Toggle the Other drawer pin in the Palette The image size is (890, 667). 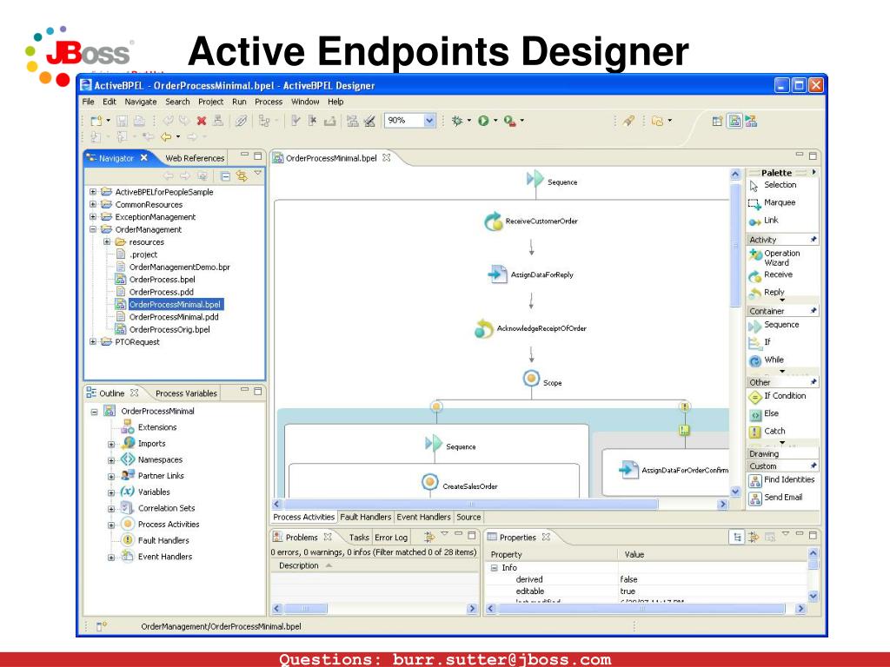pos(814,382)
